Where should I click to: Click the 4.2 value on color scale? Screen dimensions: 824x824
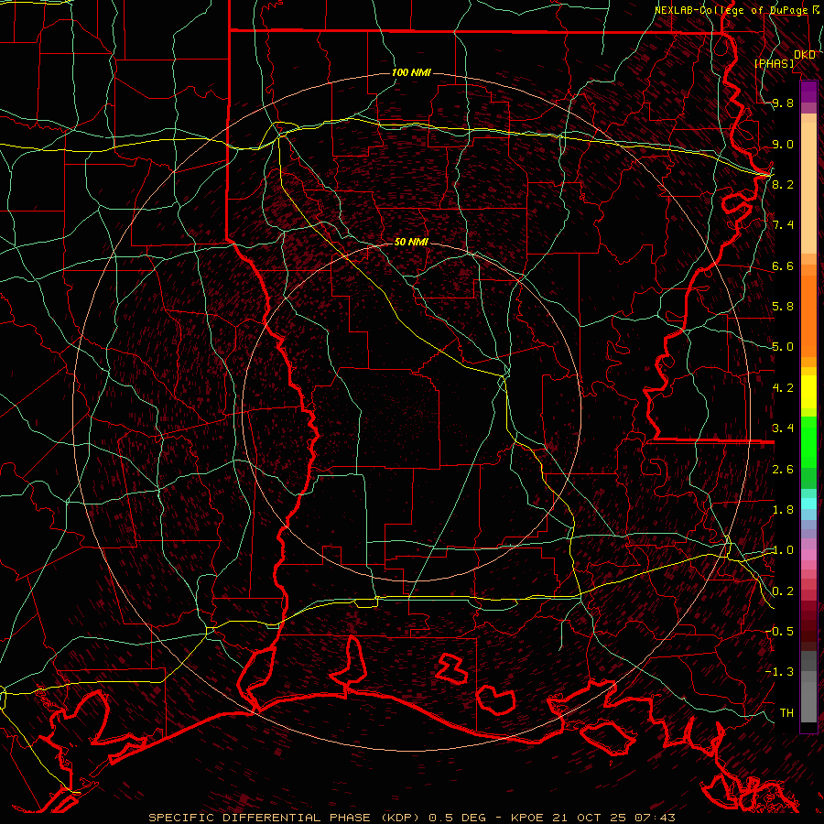[x=783, y=388]
